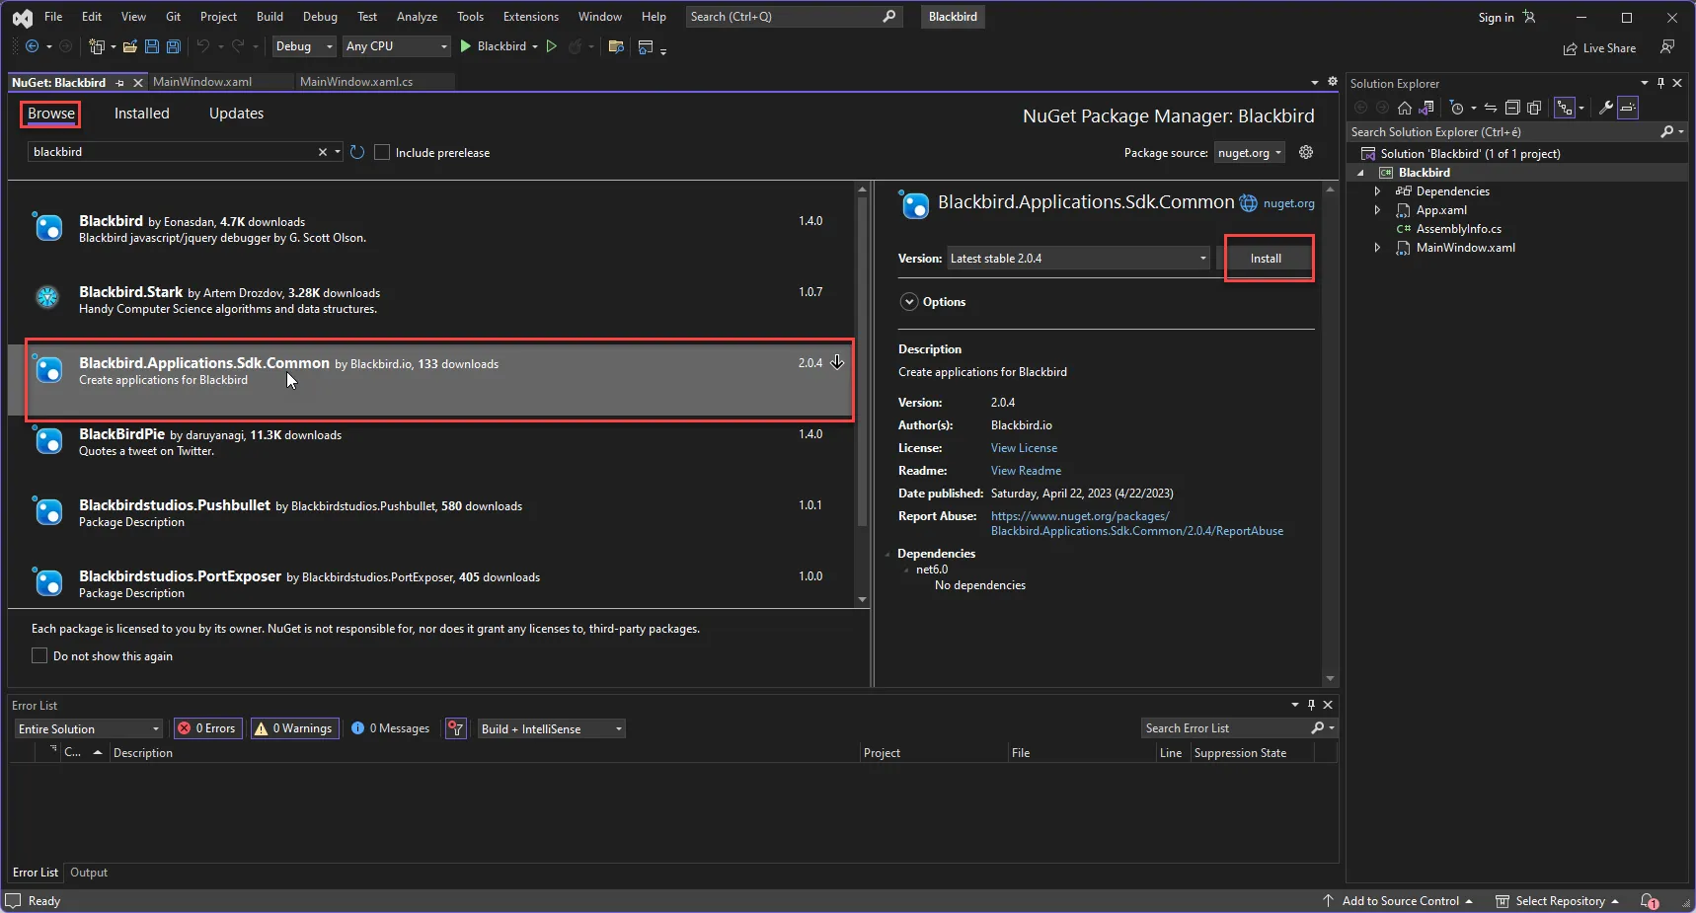Open the View Readme link
The width and height of the screenshot is (1696, 913).
[1026, 471]
